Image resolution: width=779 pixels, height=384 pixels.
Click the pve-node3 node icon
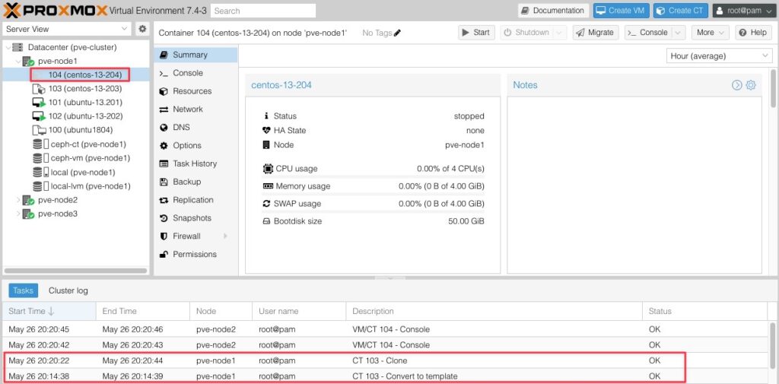28,214
